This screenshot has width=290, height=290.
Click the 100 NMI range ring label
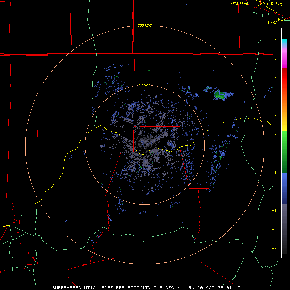click(x=145, y=25)
